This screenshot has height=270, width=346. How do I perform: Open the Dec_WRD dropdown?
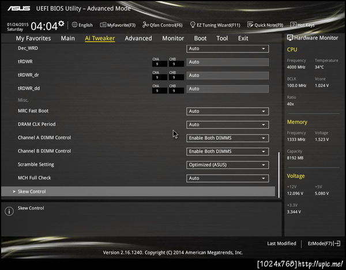pyautogui.click(x=228, y=49)
